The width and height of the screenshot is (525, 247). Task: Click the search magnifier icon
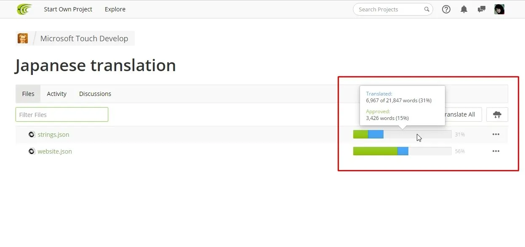pos(426,9)
